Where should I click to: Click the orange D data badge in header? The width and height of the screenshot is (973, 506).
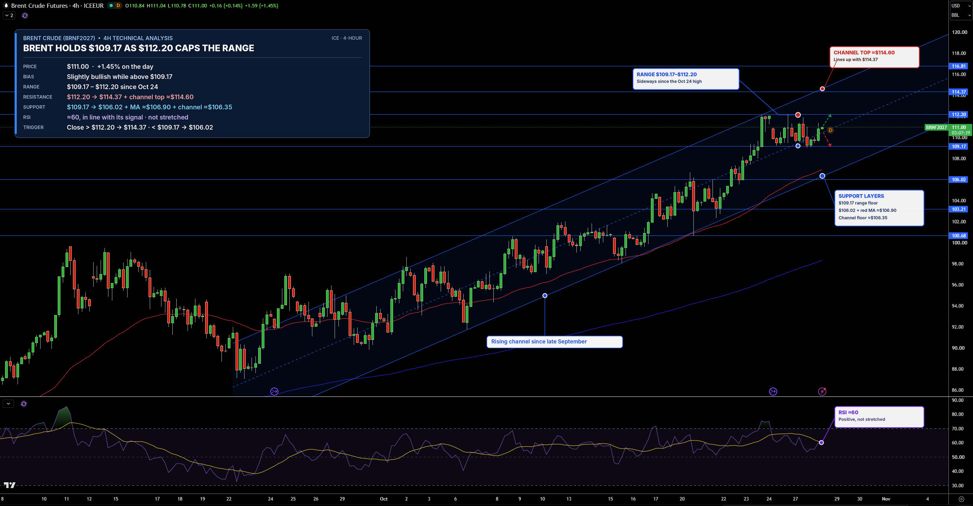pos(118,5)
